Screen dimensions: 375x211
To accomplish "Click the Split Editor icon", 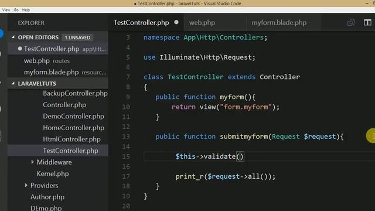I will point(367,22).
